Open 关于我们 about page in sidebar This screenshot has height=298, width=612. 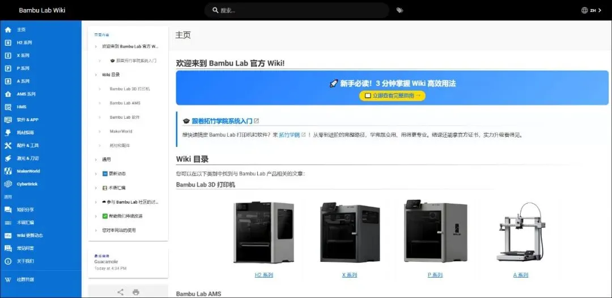(x=41, y=261)
